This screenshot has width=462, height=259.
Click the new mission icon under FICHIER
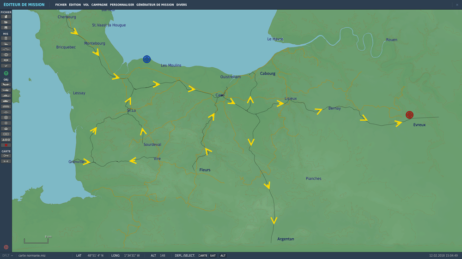6,17
